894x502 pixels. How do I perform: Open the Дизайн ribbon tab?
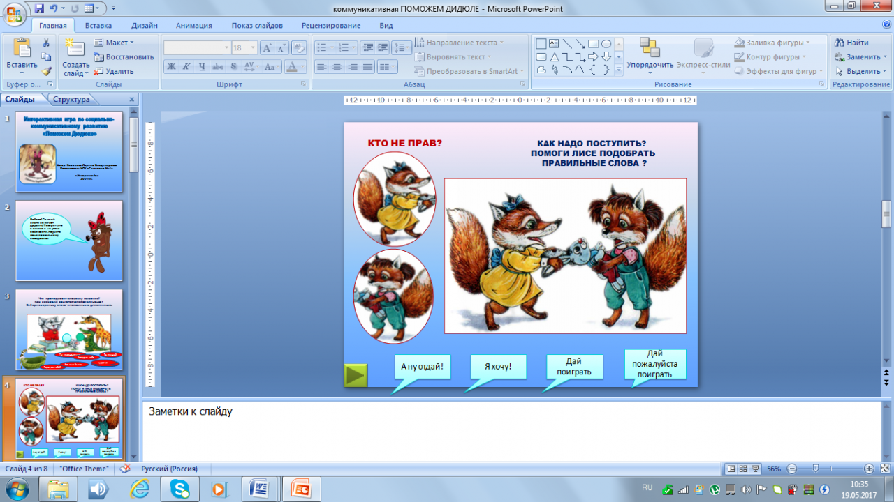point(144,26)
